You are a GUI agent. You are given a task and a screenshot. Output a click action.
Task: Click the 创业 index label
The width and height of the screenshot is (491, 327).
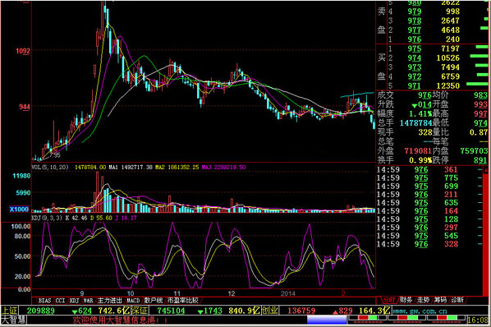click(270, 311)
